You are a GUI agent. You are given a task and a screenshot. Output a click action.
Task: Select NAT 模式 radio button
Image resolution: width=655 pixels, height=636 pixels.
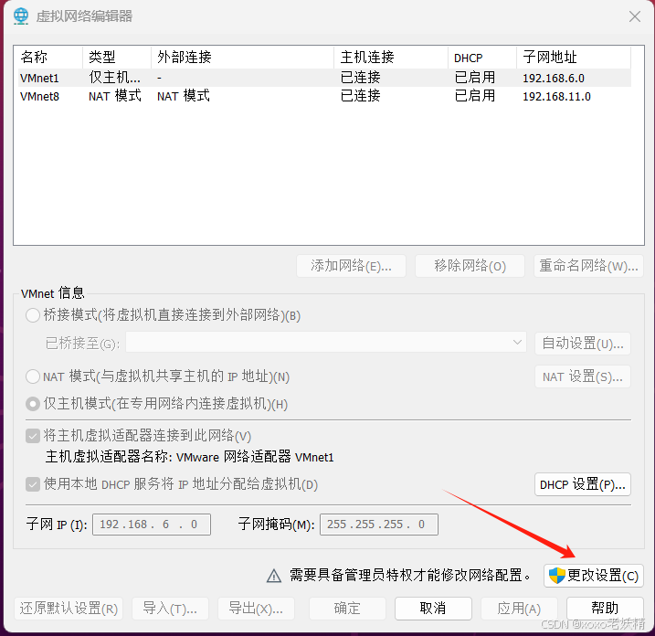click(x=33, y=376)
